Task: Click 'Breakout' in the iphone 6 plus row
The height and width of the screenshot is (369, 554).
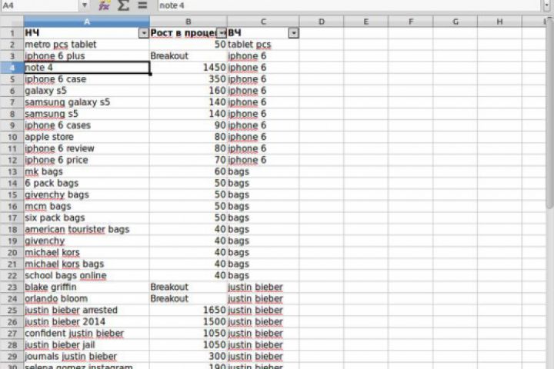Action: (x=189, y=56)
